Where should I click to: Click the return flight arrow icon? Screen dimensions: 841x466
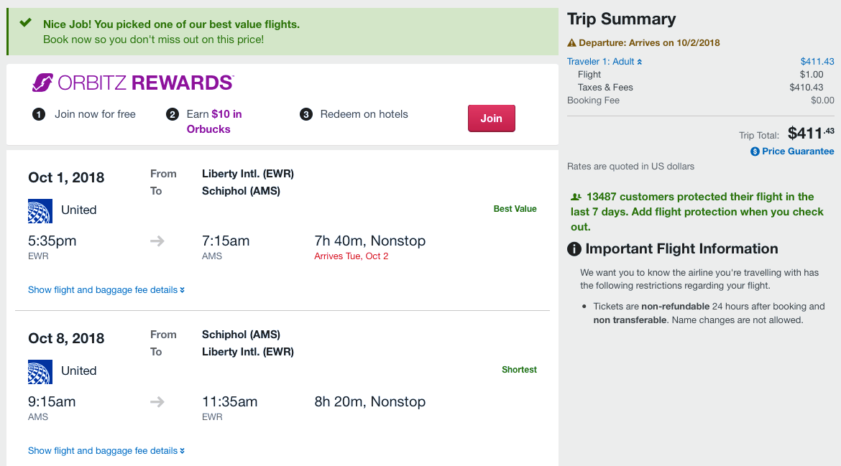coord(157,402)
